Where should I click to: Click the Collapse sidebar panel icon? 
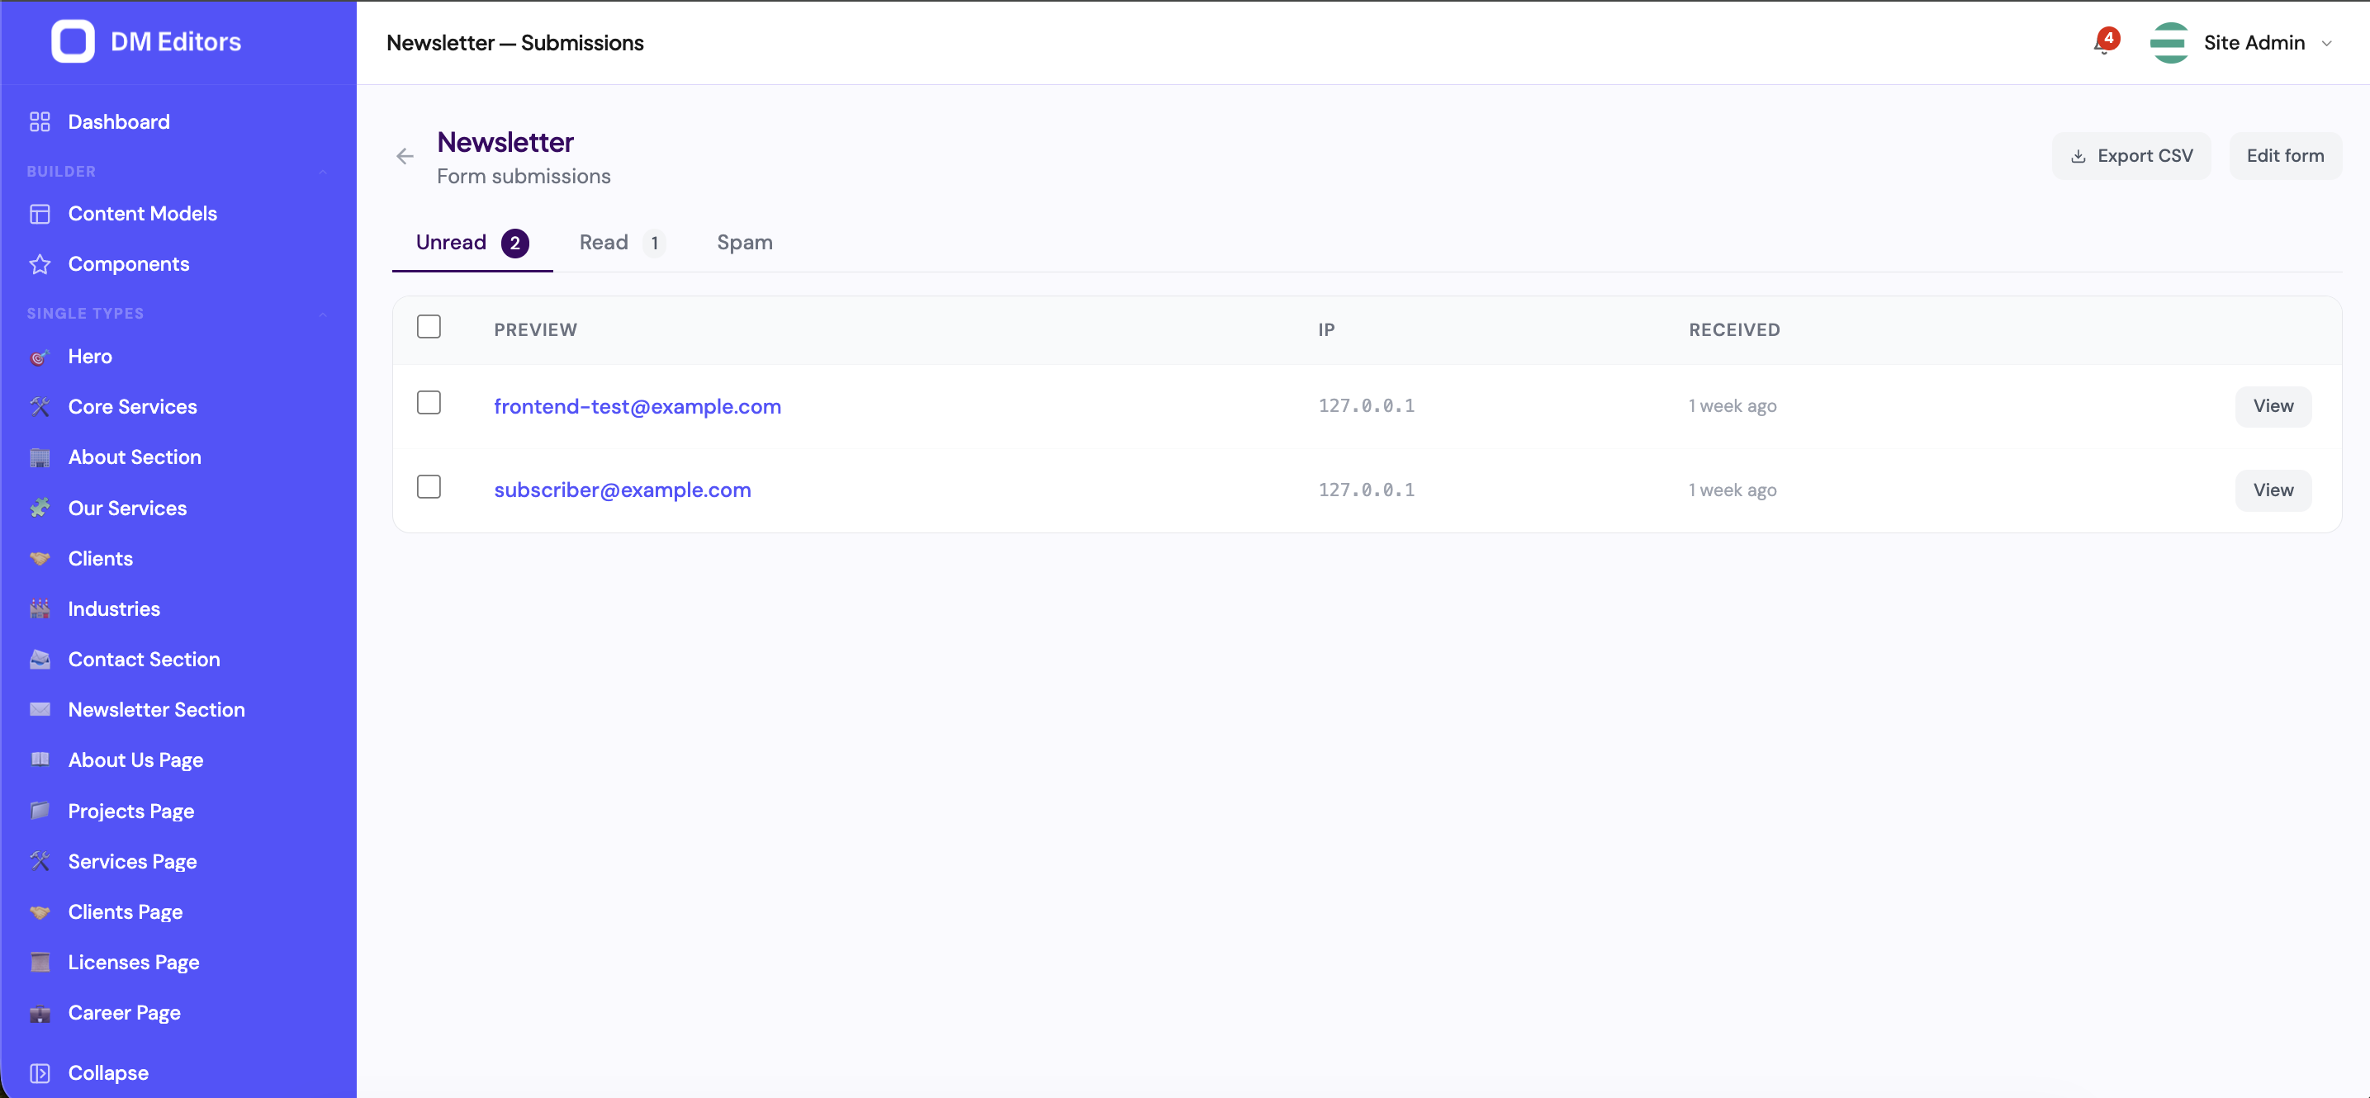click(40, 1073)
